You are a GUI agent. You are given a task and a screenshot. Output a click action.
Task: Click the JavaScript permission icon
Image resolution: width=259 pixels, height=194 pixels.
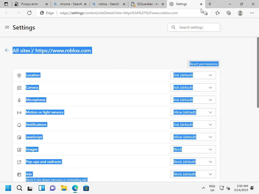tap(19, 137)
